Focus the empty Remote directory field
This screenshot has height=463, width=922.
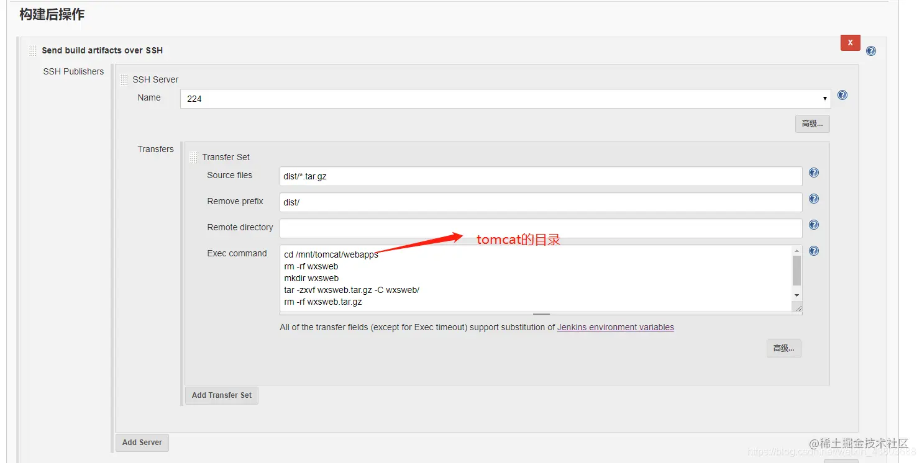point(541,228)
